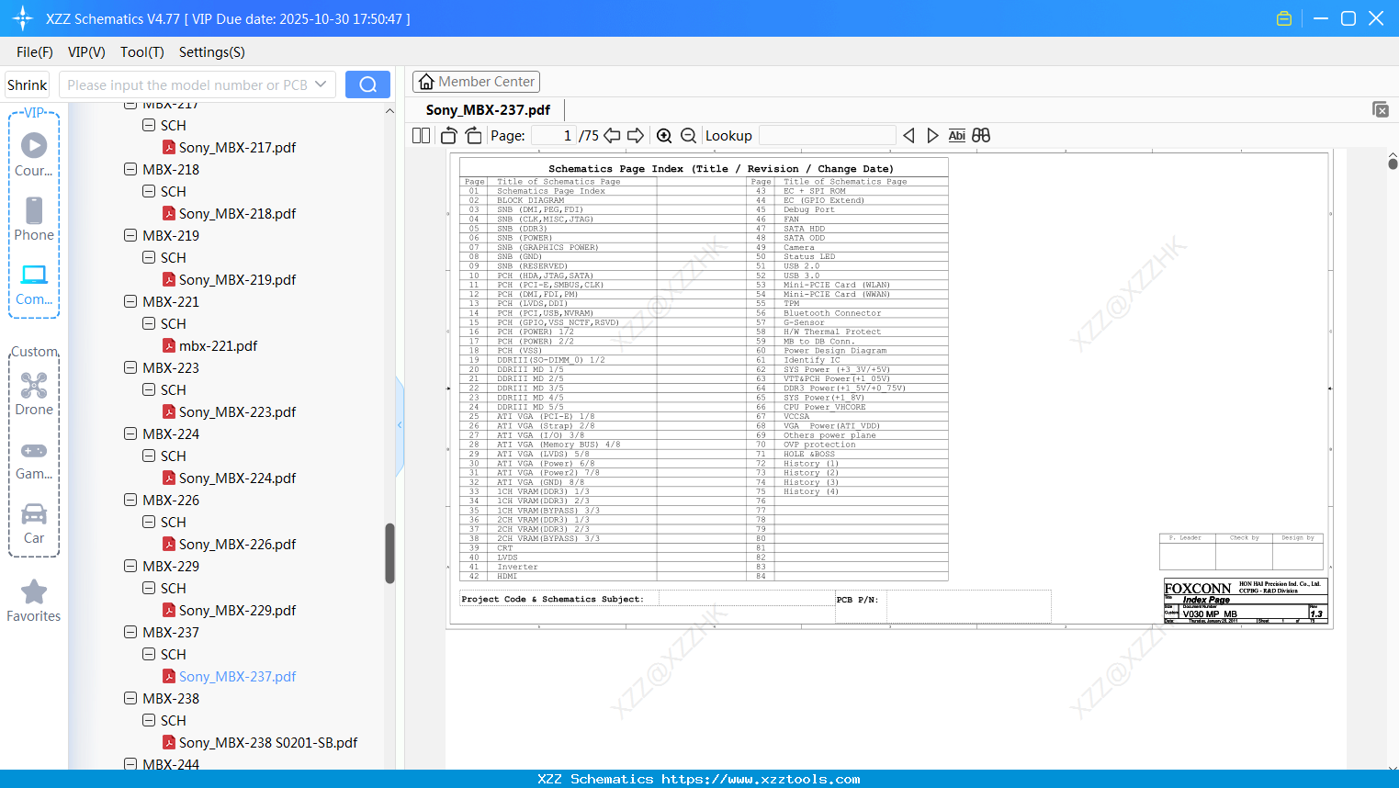Open the Car category
The width and height of the screenshot is (1399, 788).
[x=34, y=523]
